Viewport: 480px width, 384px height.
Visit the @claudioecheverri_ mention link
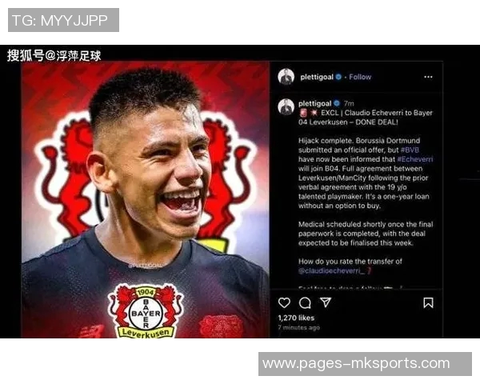coord(331,270)
